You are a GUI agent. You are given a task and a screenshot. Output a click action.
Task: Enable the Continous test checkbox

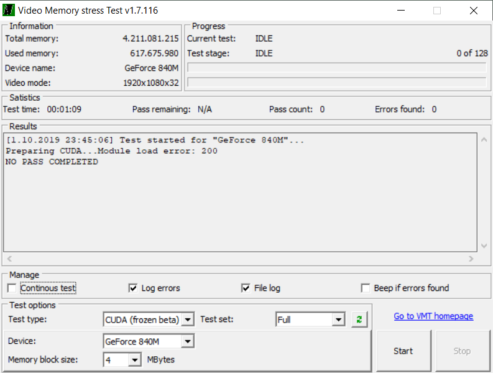12,288
